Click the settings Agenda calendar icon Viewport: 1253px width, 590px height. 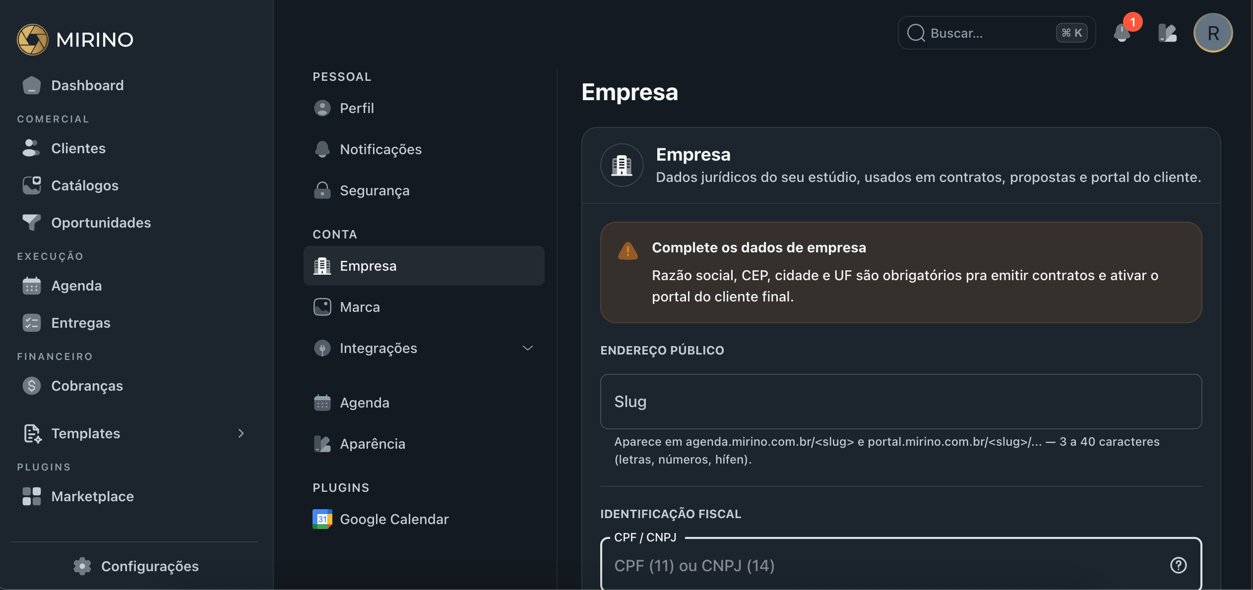pyautogui.click(x=322, y=403)
